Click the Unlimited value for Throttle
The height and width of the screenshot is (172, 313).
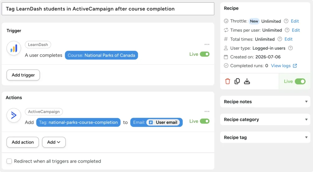click(271, 21)
